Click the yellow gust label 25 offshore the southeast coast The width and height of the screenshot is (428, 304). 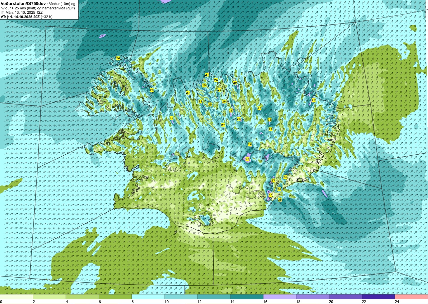coord(280,200)
